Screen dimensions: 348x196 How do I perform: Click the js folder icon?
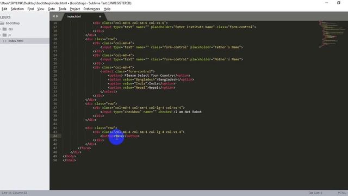tap(5, 35)
